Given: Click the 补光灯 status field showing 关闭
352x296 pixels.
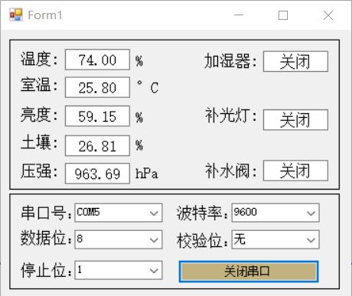Looking at the screenshot, I should (x=295, y=120).
